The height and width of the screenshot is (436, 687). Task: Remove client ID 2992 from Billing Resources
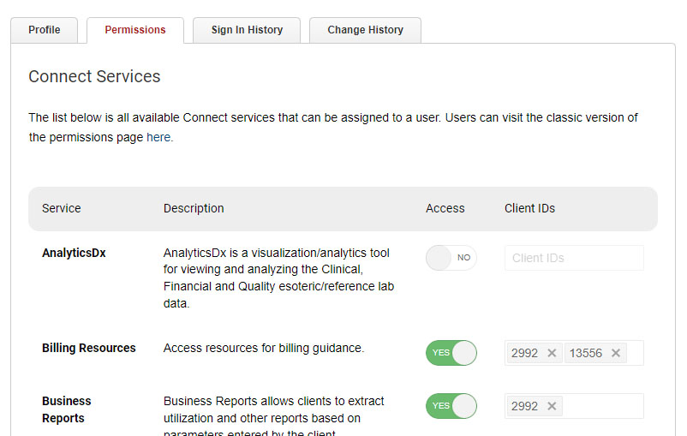[552, 353]
